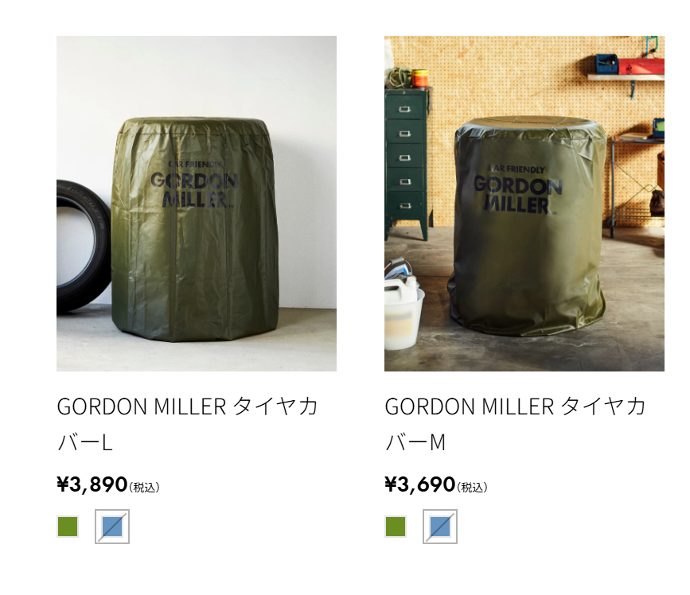Click the GORDON MILLER logo on cover L
The width and height of the screenshot is (690, 595).
tap(194, 185)
